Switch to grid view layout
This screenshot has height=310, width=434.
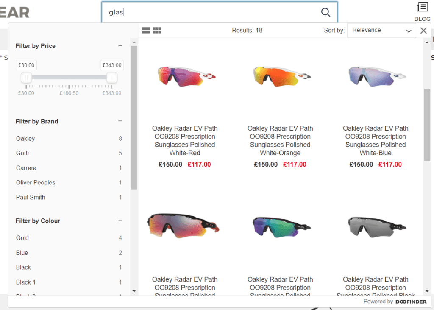[x=157, y=31]
